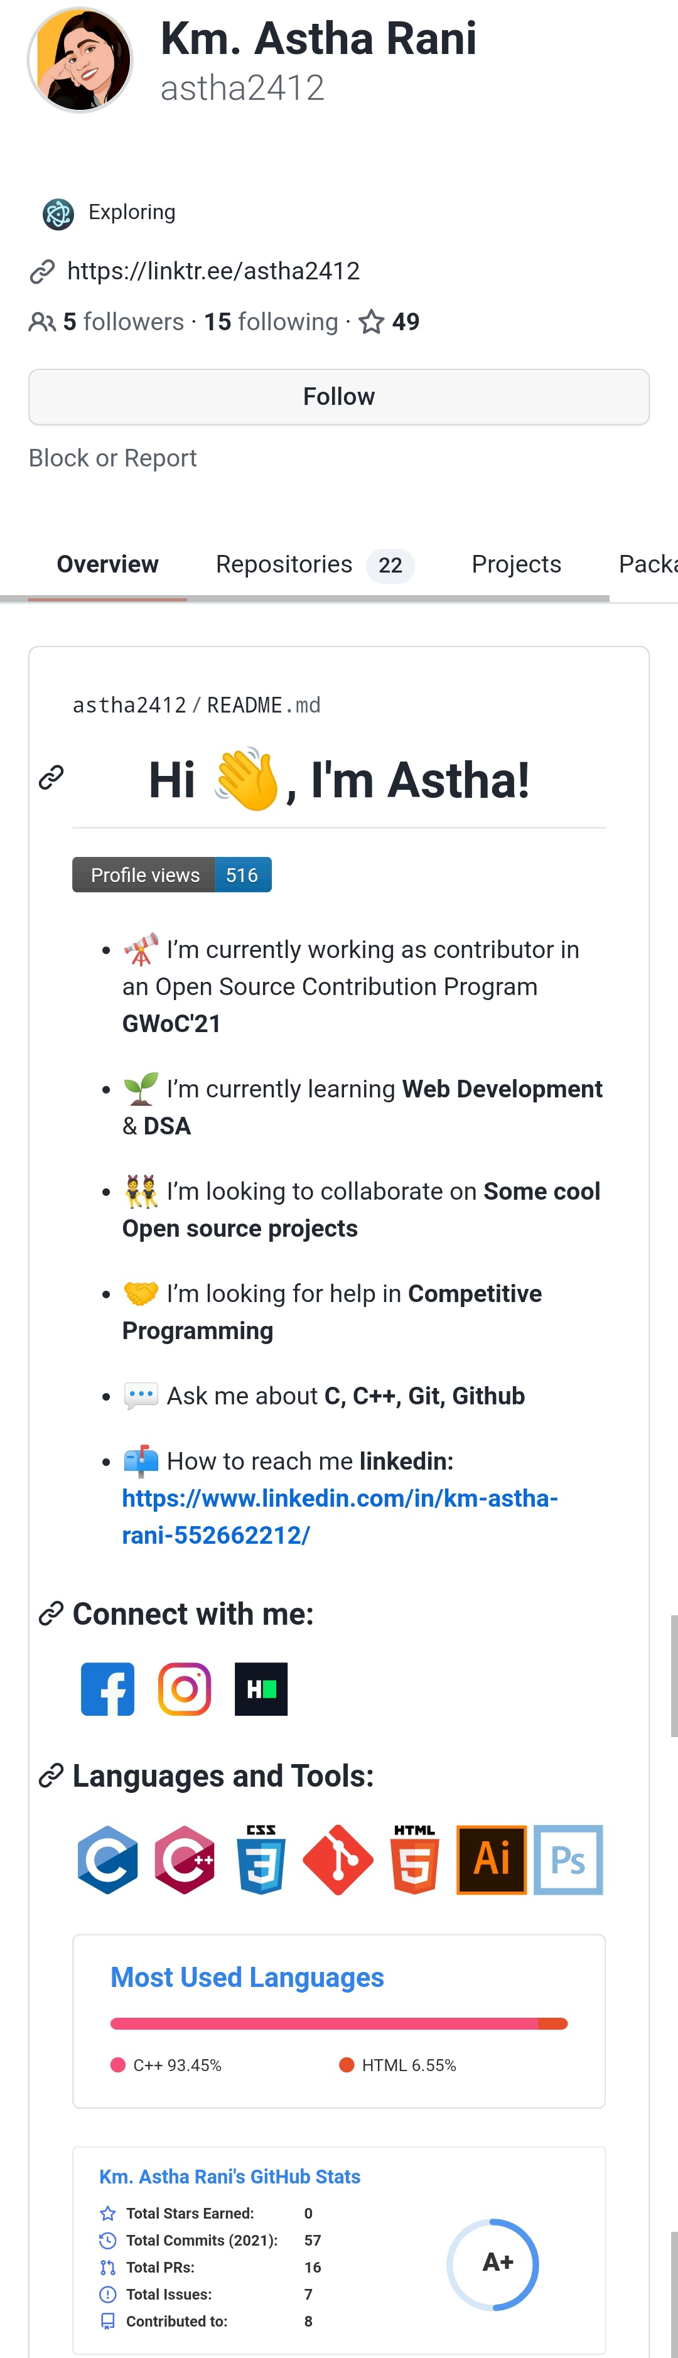
Task: Click the Photoshop icon
Action: pyautogui.click(x=568, y=1859)
